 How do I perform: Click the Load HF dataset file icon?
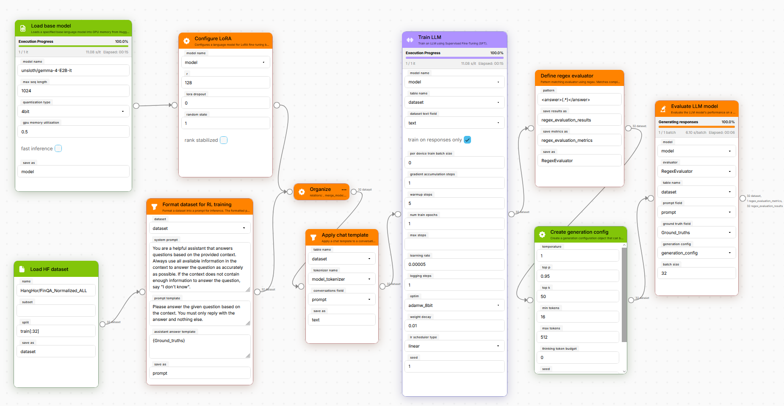click(22, 269)
